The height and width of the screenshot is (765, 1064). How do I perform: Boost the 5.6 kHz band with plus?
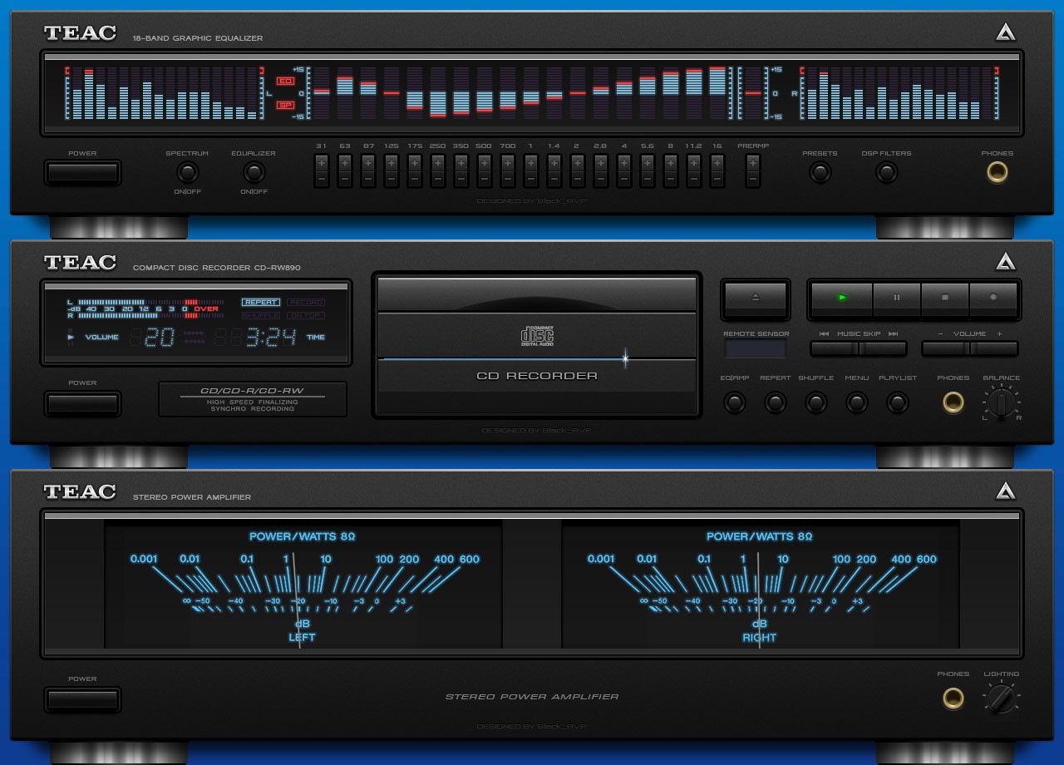[647, 162]
